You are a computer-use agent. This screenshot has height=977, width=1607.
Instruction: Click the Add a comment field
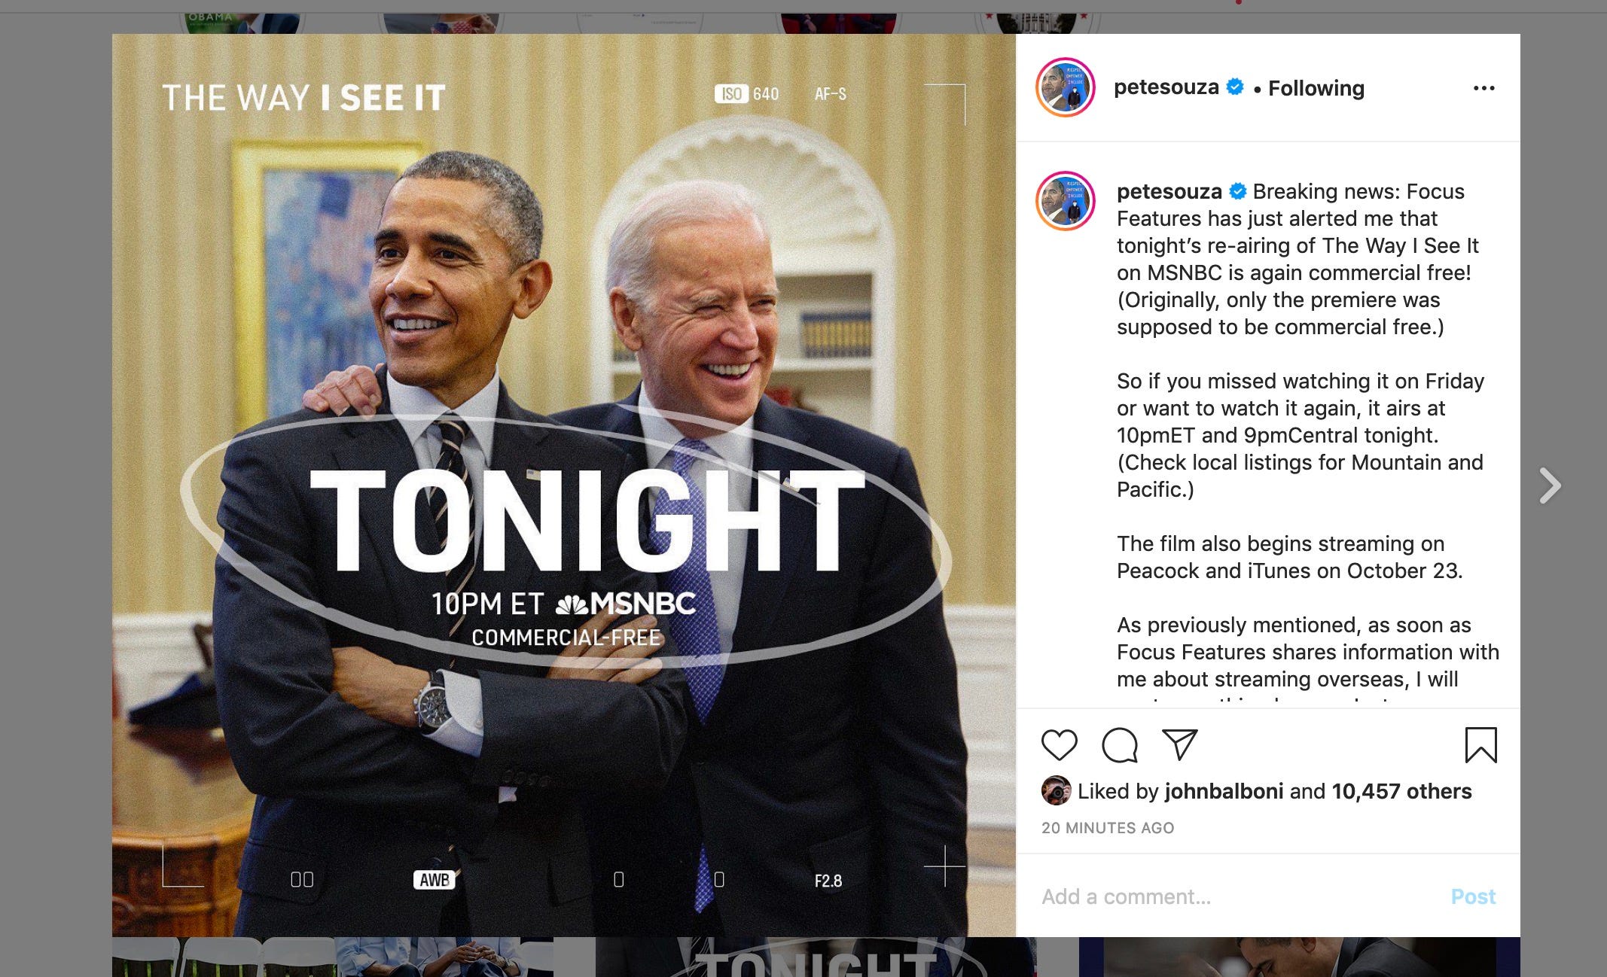[x=1235, y=896]
